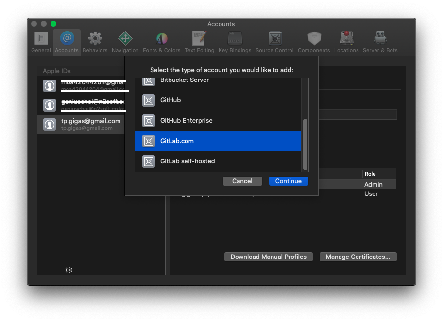Click the avatar of the first Apple ID

(50, 86)
